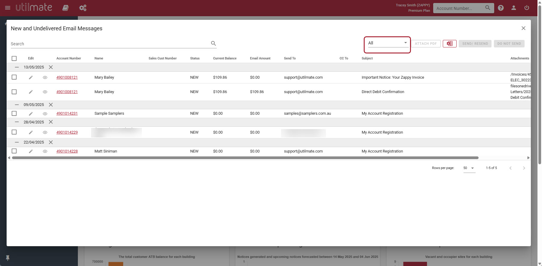Open the hamburger menu in top bar
This screenshot has height=266, width=542.
pyautogui.click(x=8, y=8)
